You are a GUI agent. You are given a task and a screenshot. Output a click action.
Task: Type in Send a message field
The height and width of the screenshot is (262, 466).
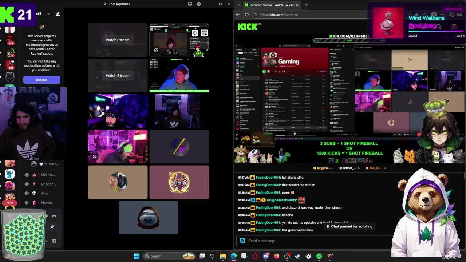click(315, 241)
